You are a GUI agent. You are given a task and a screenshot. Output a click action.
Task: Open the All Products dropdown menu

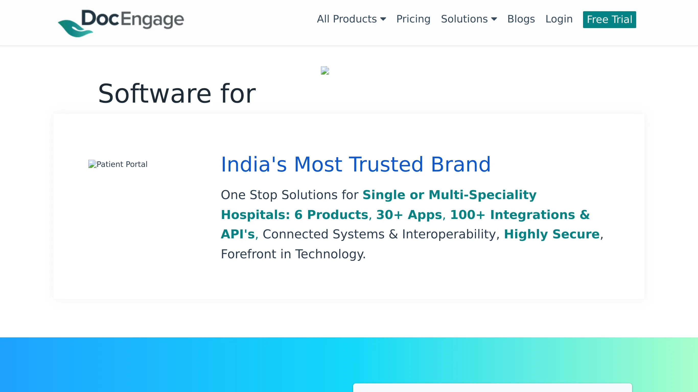[351, 19]
